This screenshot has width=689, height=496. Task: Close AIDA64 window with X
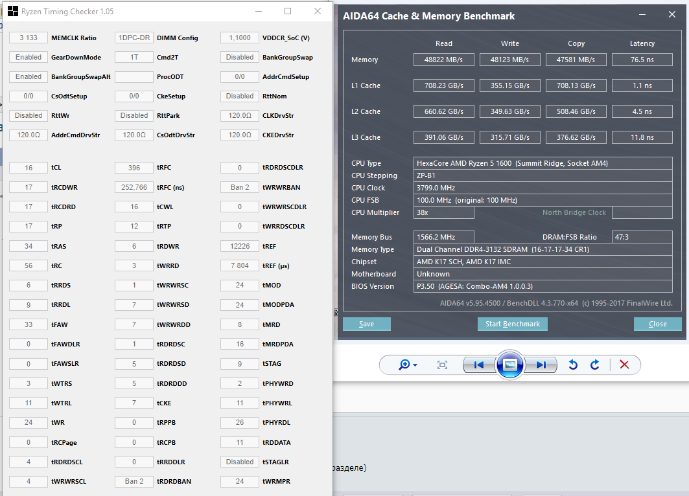point(672,14)
